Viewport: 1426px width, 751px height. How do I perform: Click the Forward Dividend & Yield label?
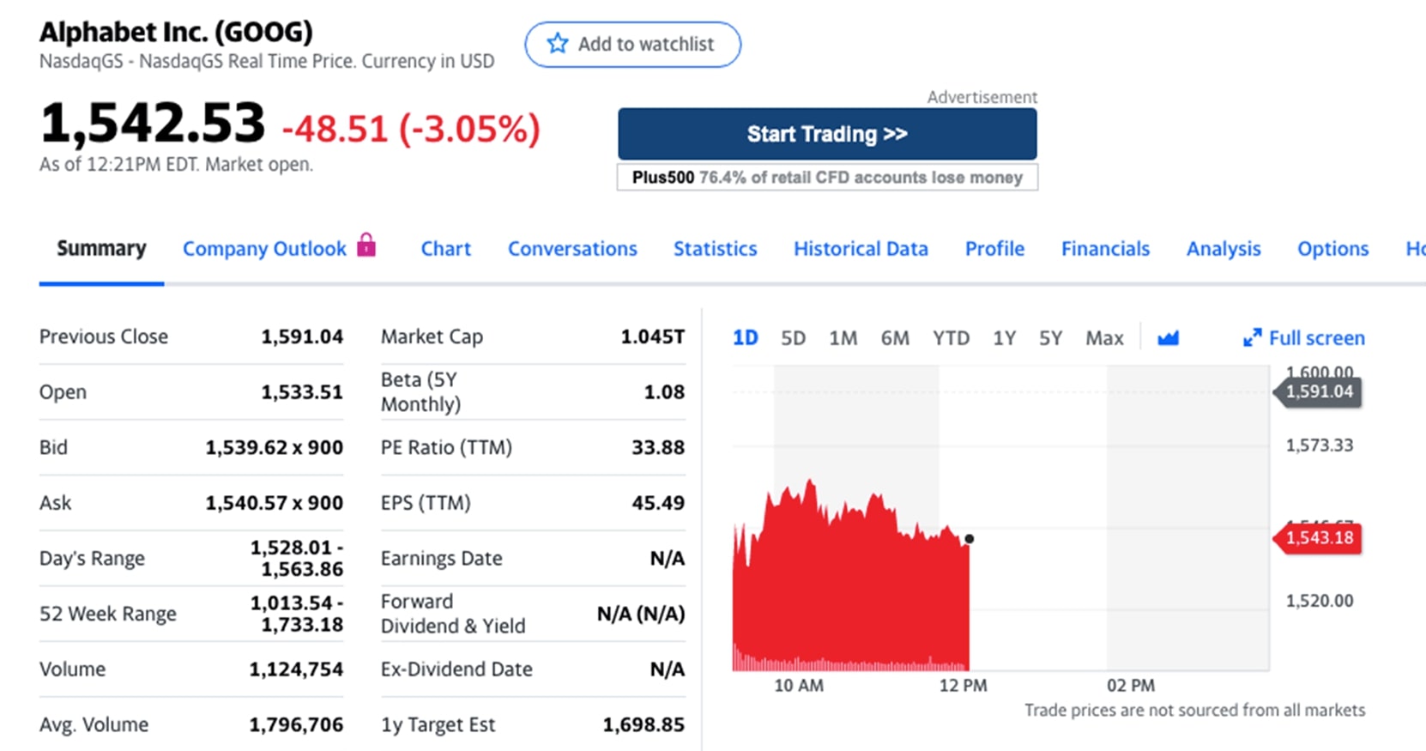453,614
